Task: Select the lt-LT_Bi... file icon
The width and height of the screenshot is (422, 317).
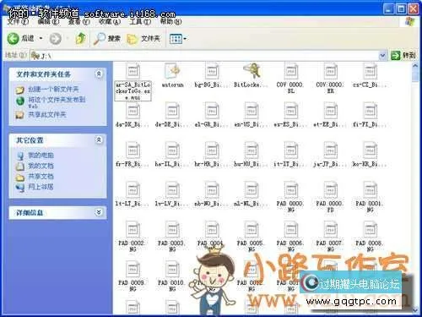Action: click(x=133, y=189)
